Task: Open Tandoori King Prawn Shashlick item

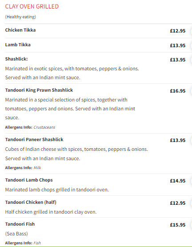Action: tap(39, 90)
